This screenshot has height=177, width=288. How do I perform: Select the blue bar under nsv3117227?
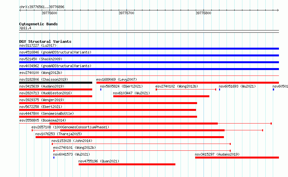pos(149,49)
